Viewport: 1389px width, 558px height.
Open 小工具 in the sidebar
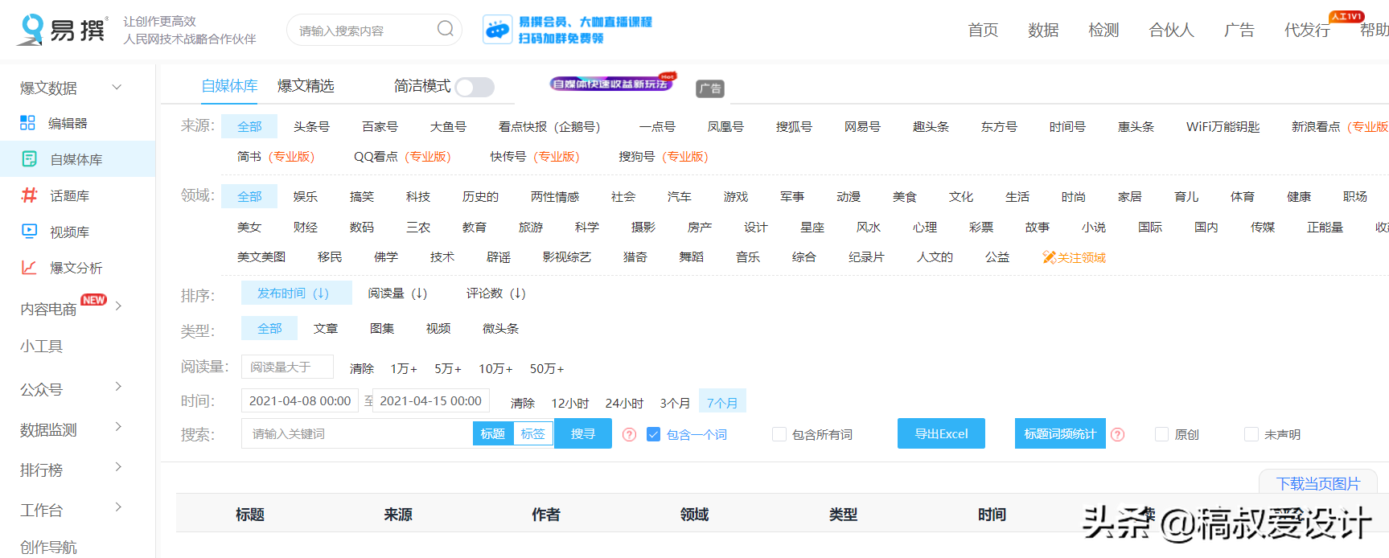42,346
